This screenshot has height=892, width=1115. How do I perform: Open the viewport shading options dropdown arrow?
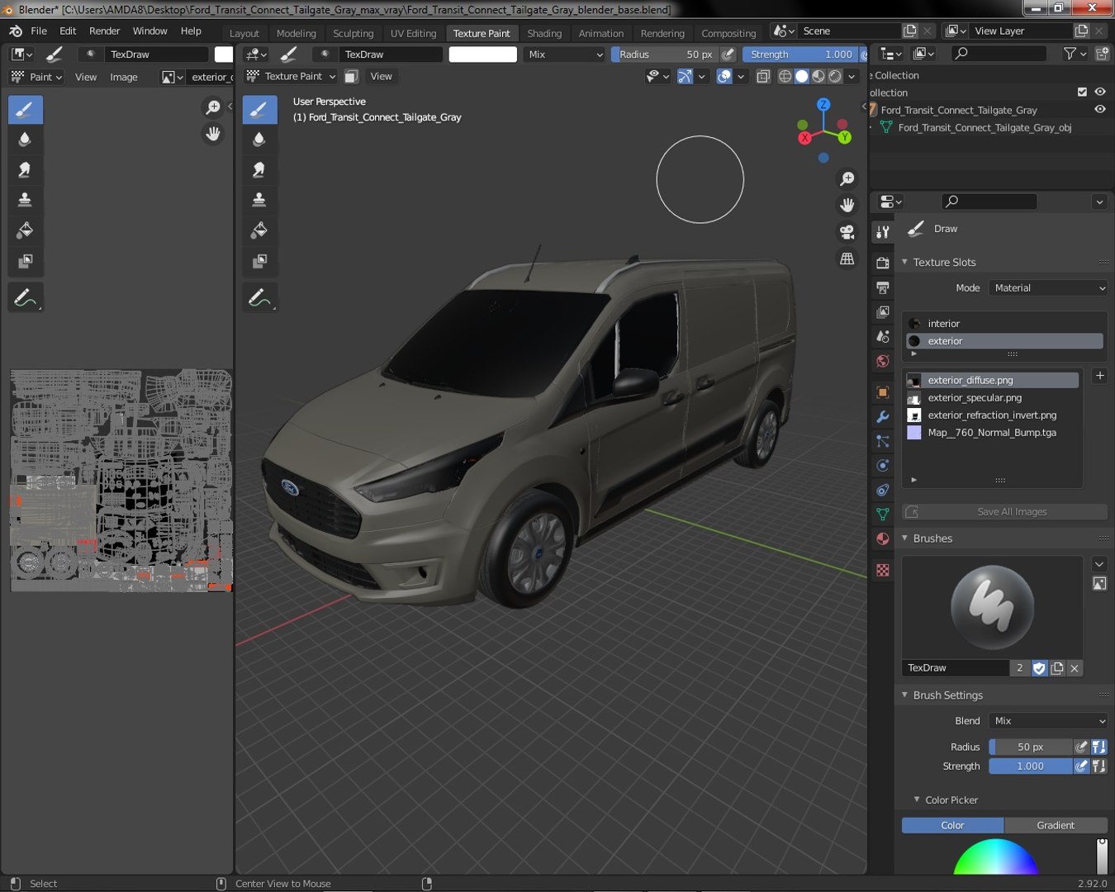tap(852, 76)
